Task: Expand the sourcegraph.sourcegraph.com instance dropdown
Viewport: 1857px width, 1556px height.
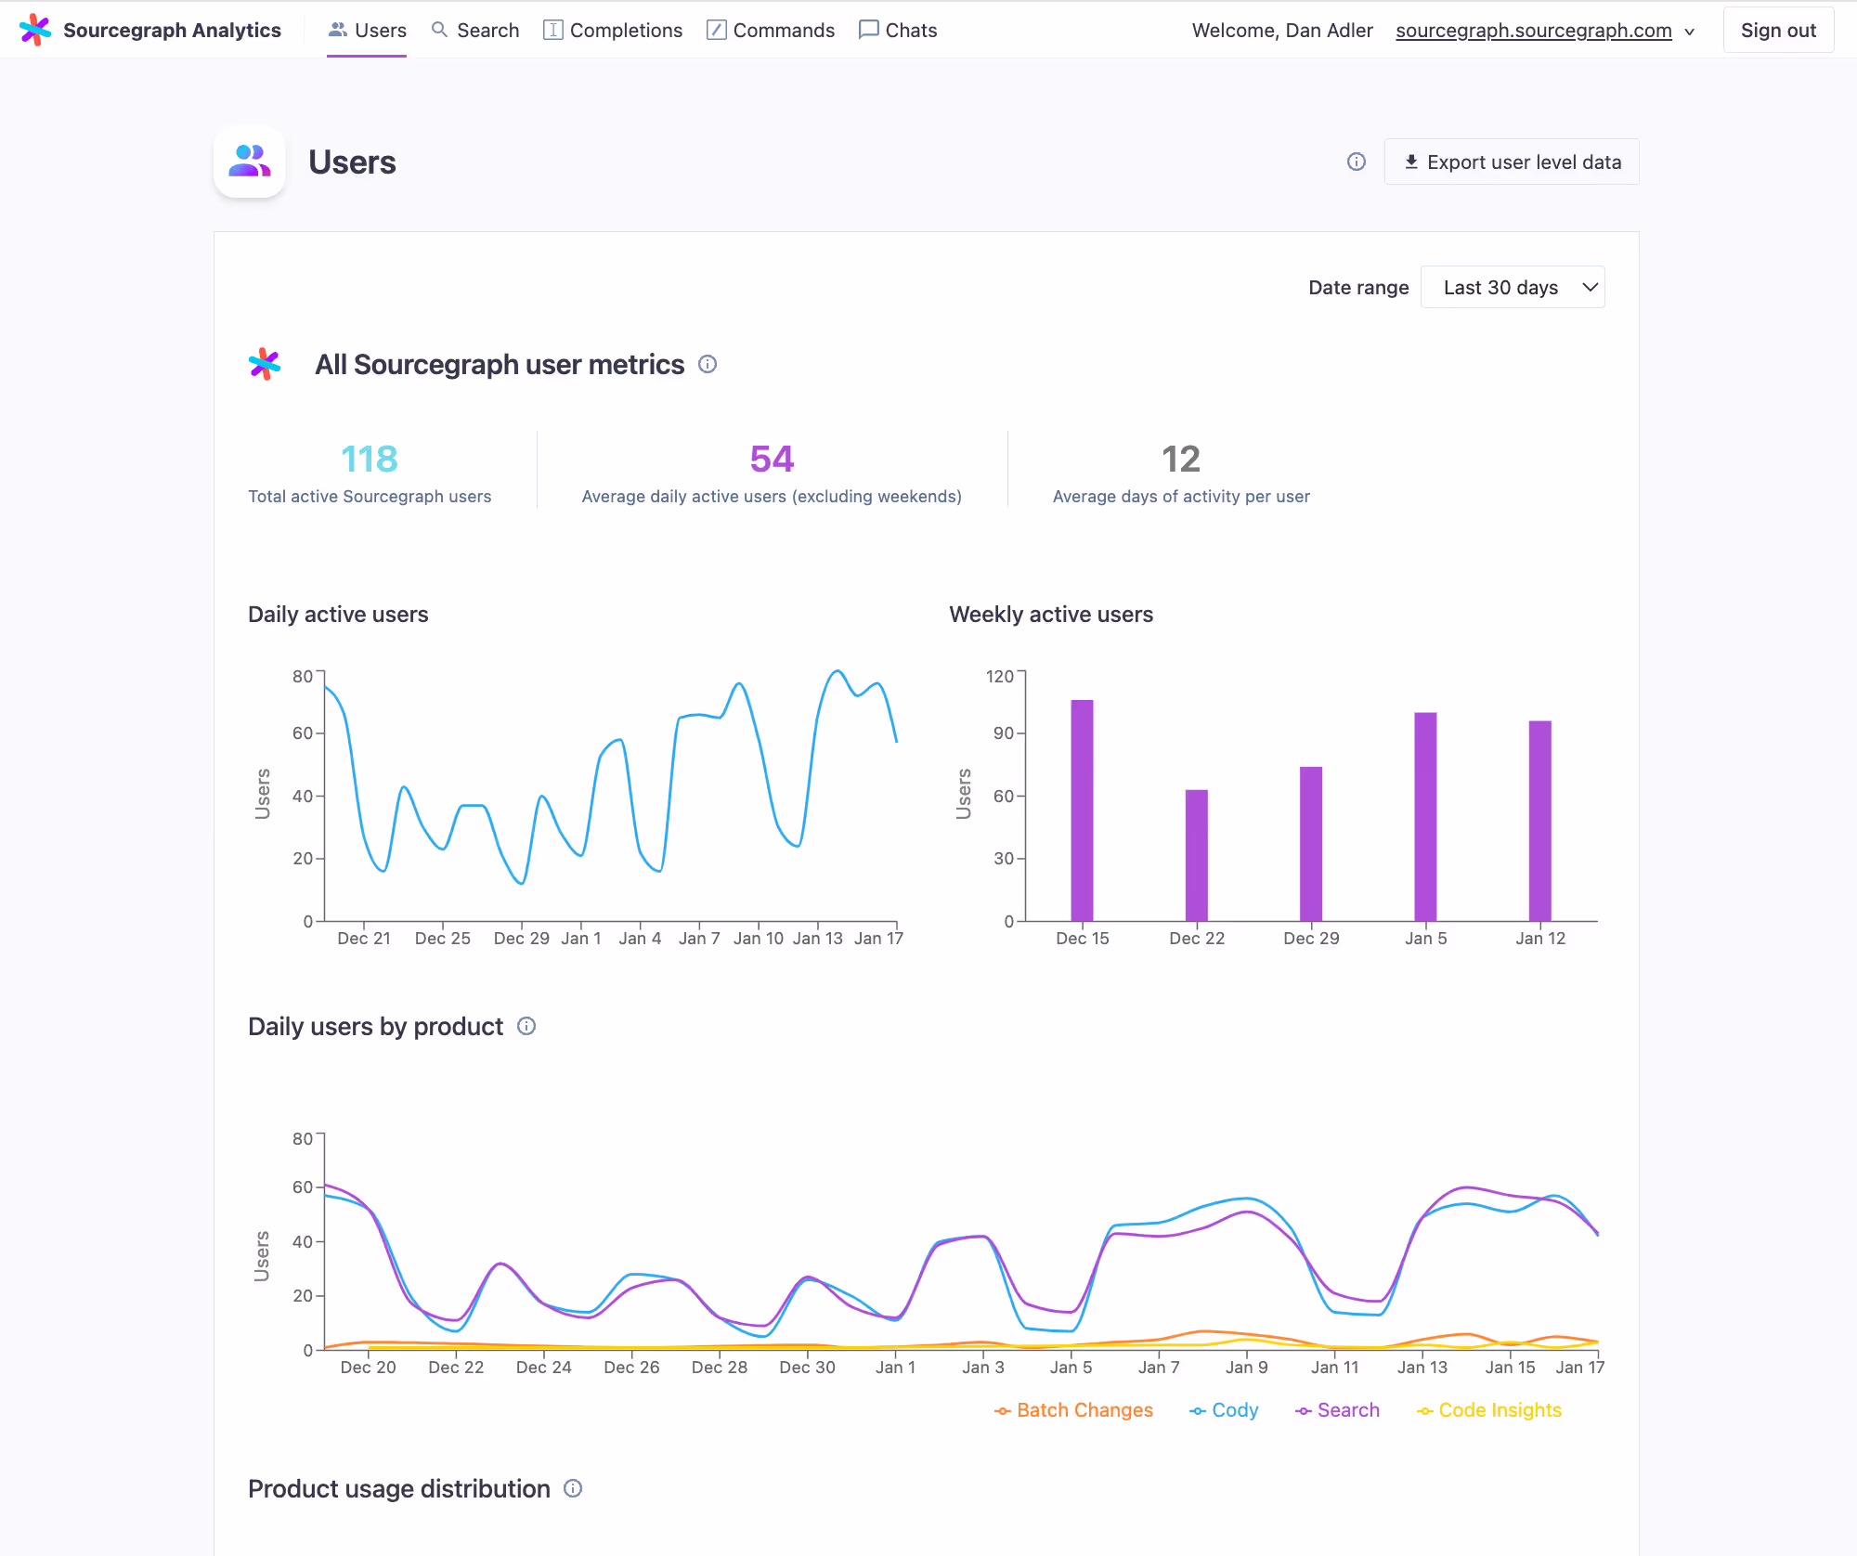Action: click(1533, 30)
